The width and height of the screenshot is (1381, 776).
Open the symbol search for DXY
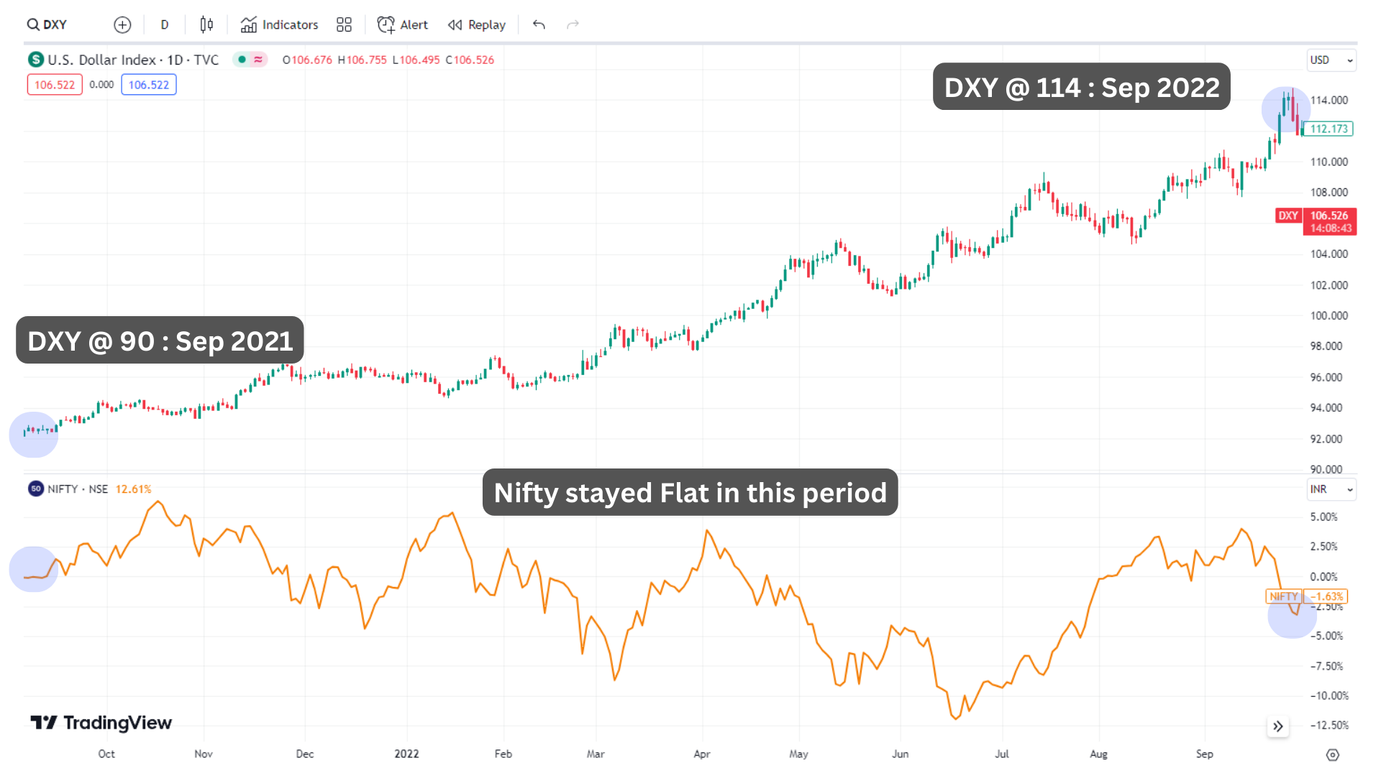click(46, 24)
